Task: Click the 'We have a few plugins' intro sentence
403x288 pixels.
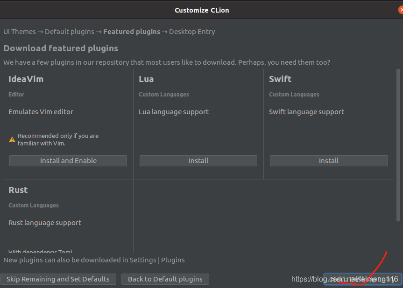Action: coord(167,62)
